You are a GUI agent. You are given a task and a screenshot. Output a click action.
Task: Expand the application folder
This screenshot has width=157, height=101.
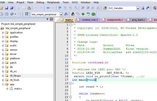coord(3,33)
